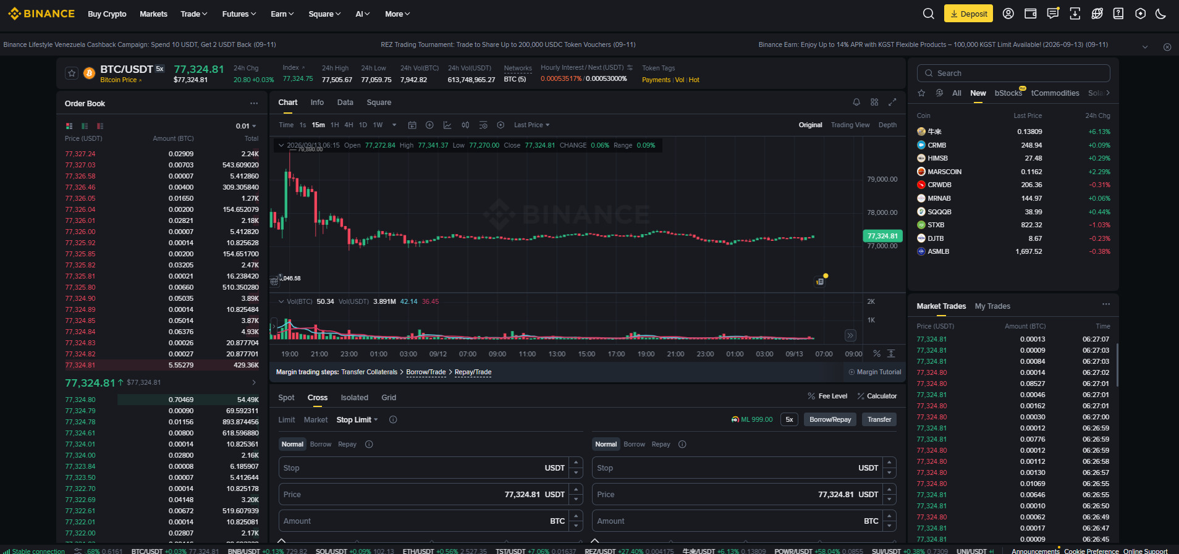Viewport: 1179px width, 554px height.
Task: Open Market Trades three-dot options
Action: point(1106,304)
